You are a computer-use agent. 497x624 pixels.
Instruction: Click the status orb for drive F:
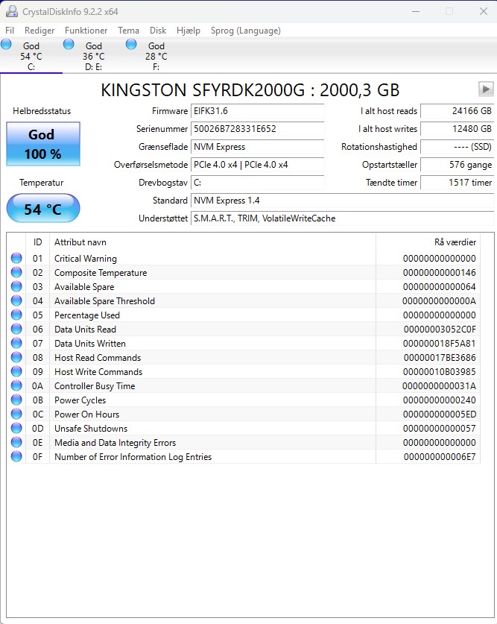pos(131,44)
